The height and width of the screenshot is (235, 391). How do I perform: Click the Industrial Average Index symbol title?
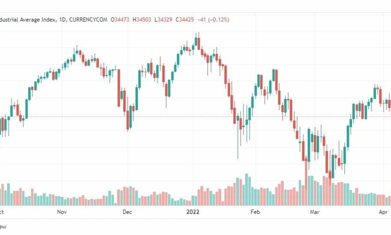pyautogui.click(x=29, y=19)
